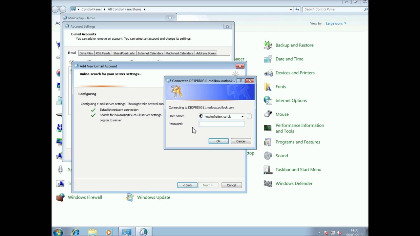Select the Mail setup taskbar button
This screenshot has width=420, height=236.
(143, 232)
